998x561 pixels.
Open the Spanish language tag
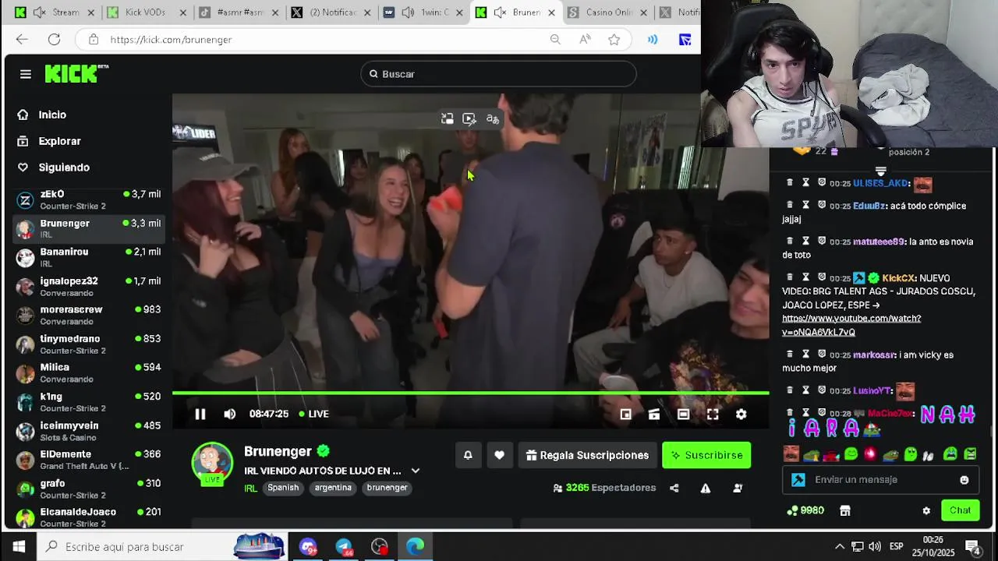[283, 488]
